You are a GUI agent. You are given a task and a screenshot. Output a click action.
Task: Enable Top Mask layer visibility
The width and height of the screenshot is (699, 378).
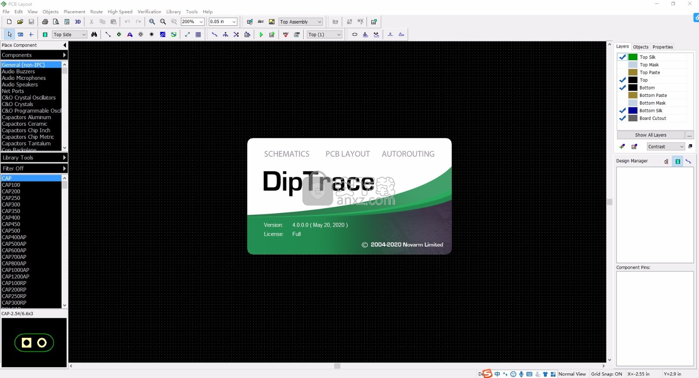[x=623, y=65]
